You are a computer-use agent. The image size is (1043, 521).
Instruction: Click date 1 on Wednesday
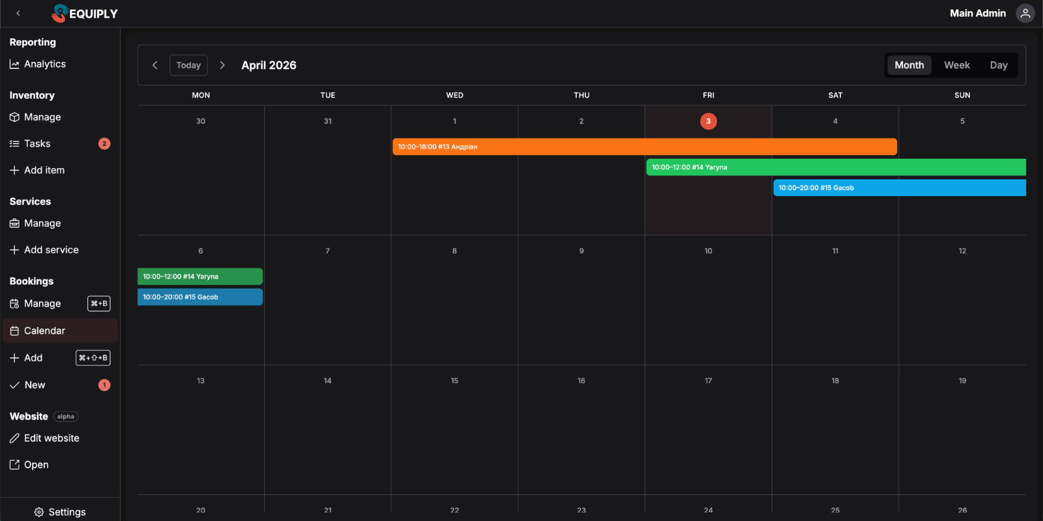(455, 121)
